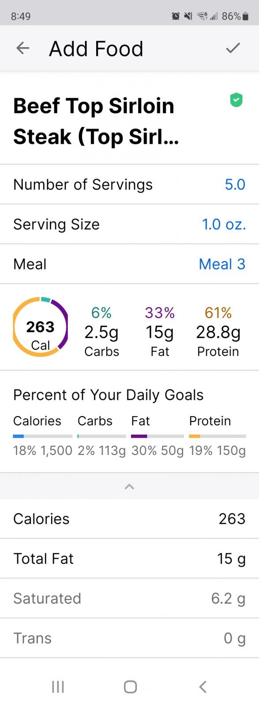The image size is (259, 706).
Task: Tap the Calories daily goal progress bar
Action: point(43,436)
